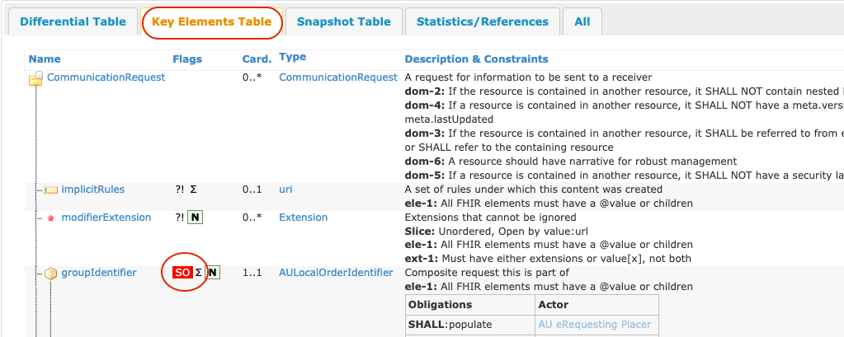Open the AU eRequesting Placer actor link
This screenshot has height=337, width=844.
(594, 325)
